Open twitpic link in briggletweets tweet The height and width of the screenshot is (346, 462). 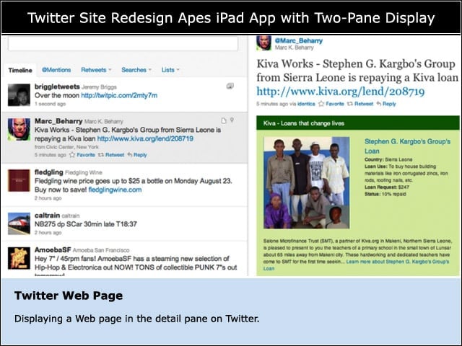tap(119, 95)
